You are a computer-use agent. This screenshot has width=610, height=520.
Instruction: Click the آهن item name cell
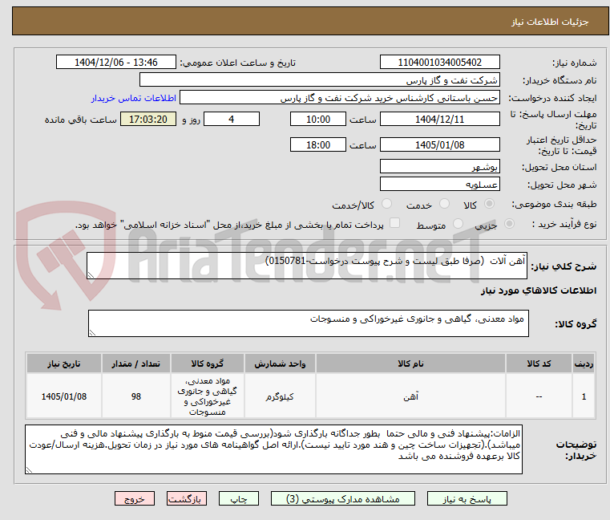click(411, 396)
